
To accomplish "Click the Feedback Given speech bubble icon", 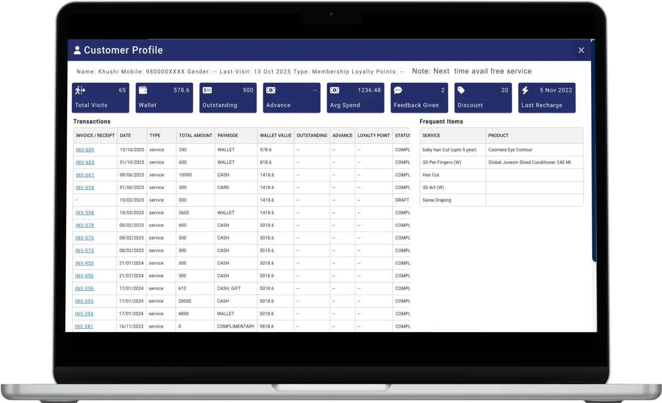I will pos(398,90).
